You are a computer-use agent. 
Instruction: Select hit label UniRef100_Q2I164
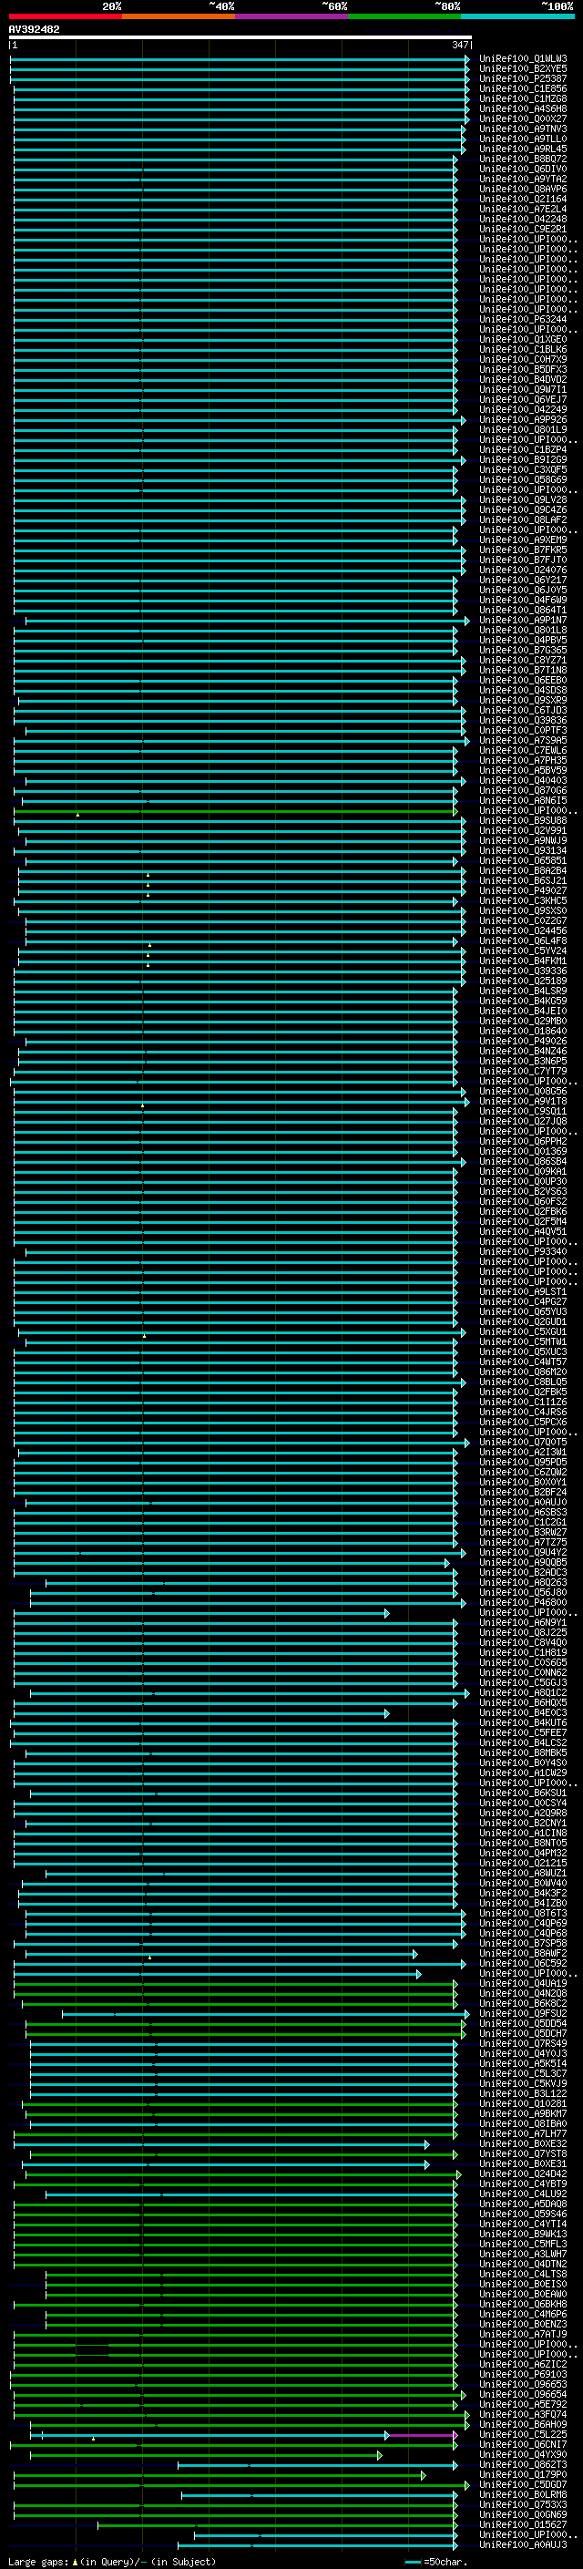pos(523,199)
